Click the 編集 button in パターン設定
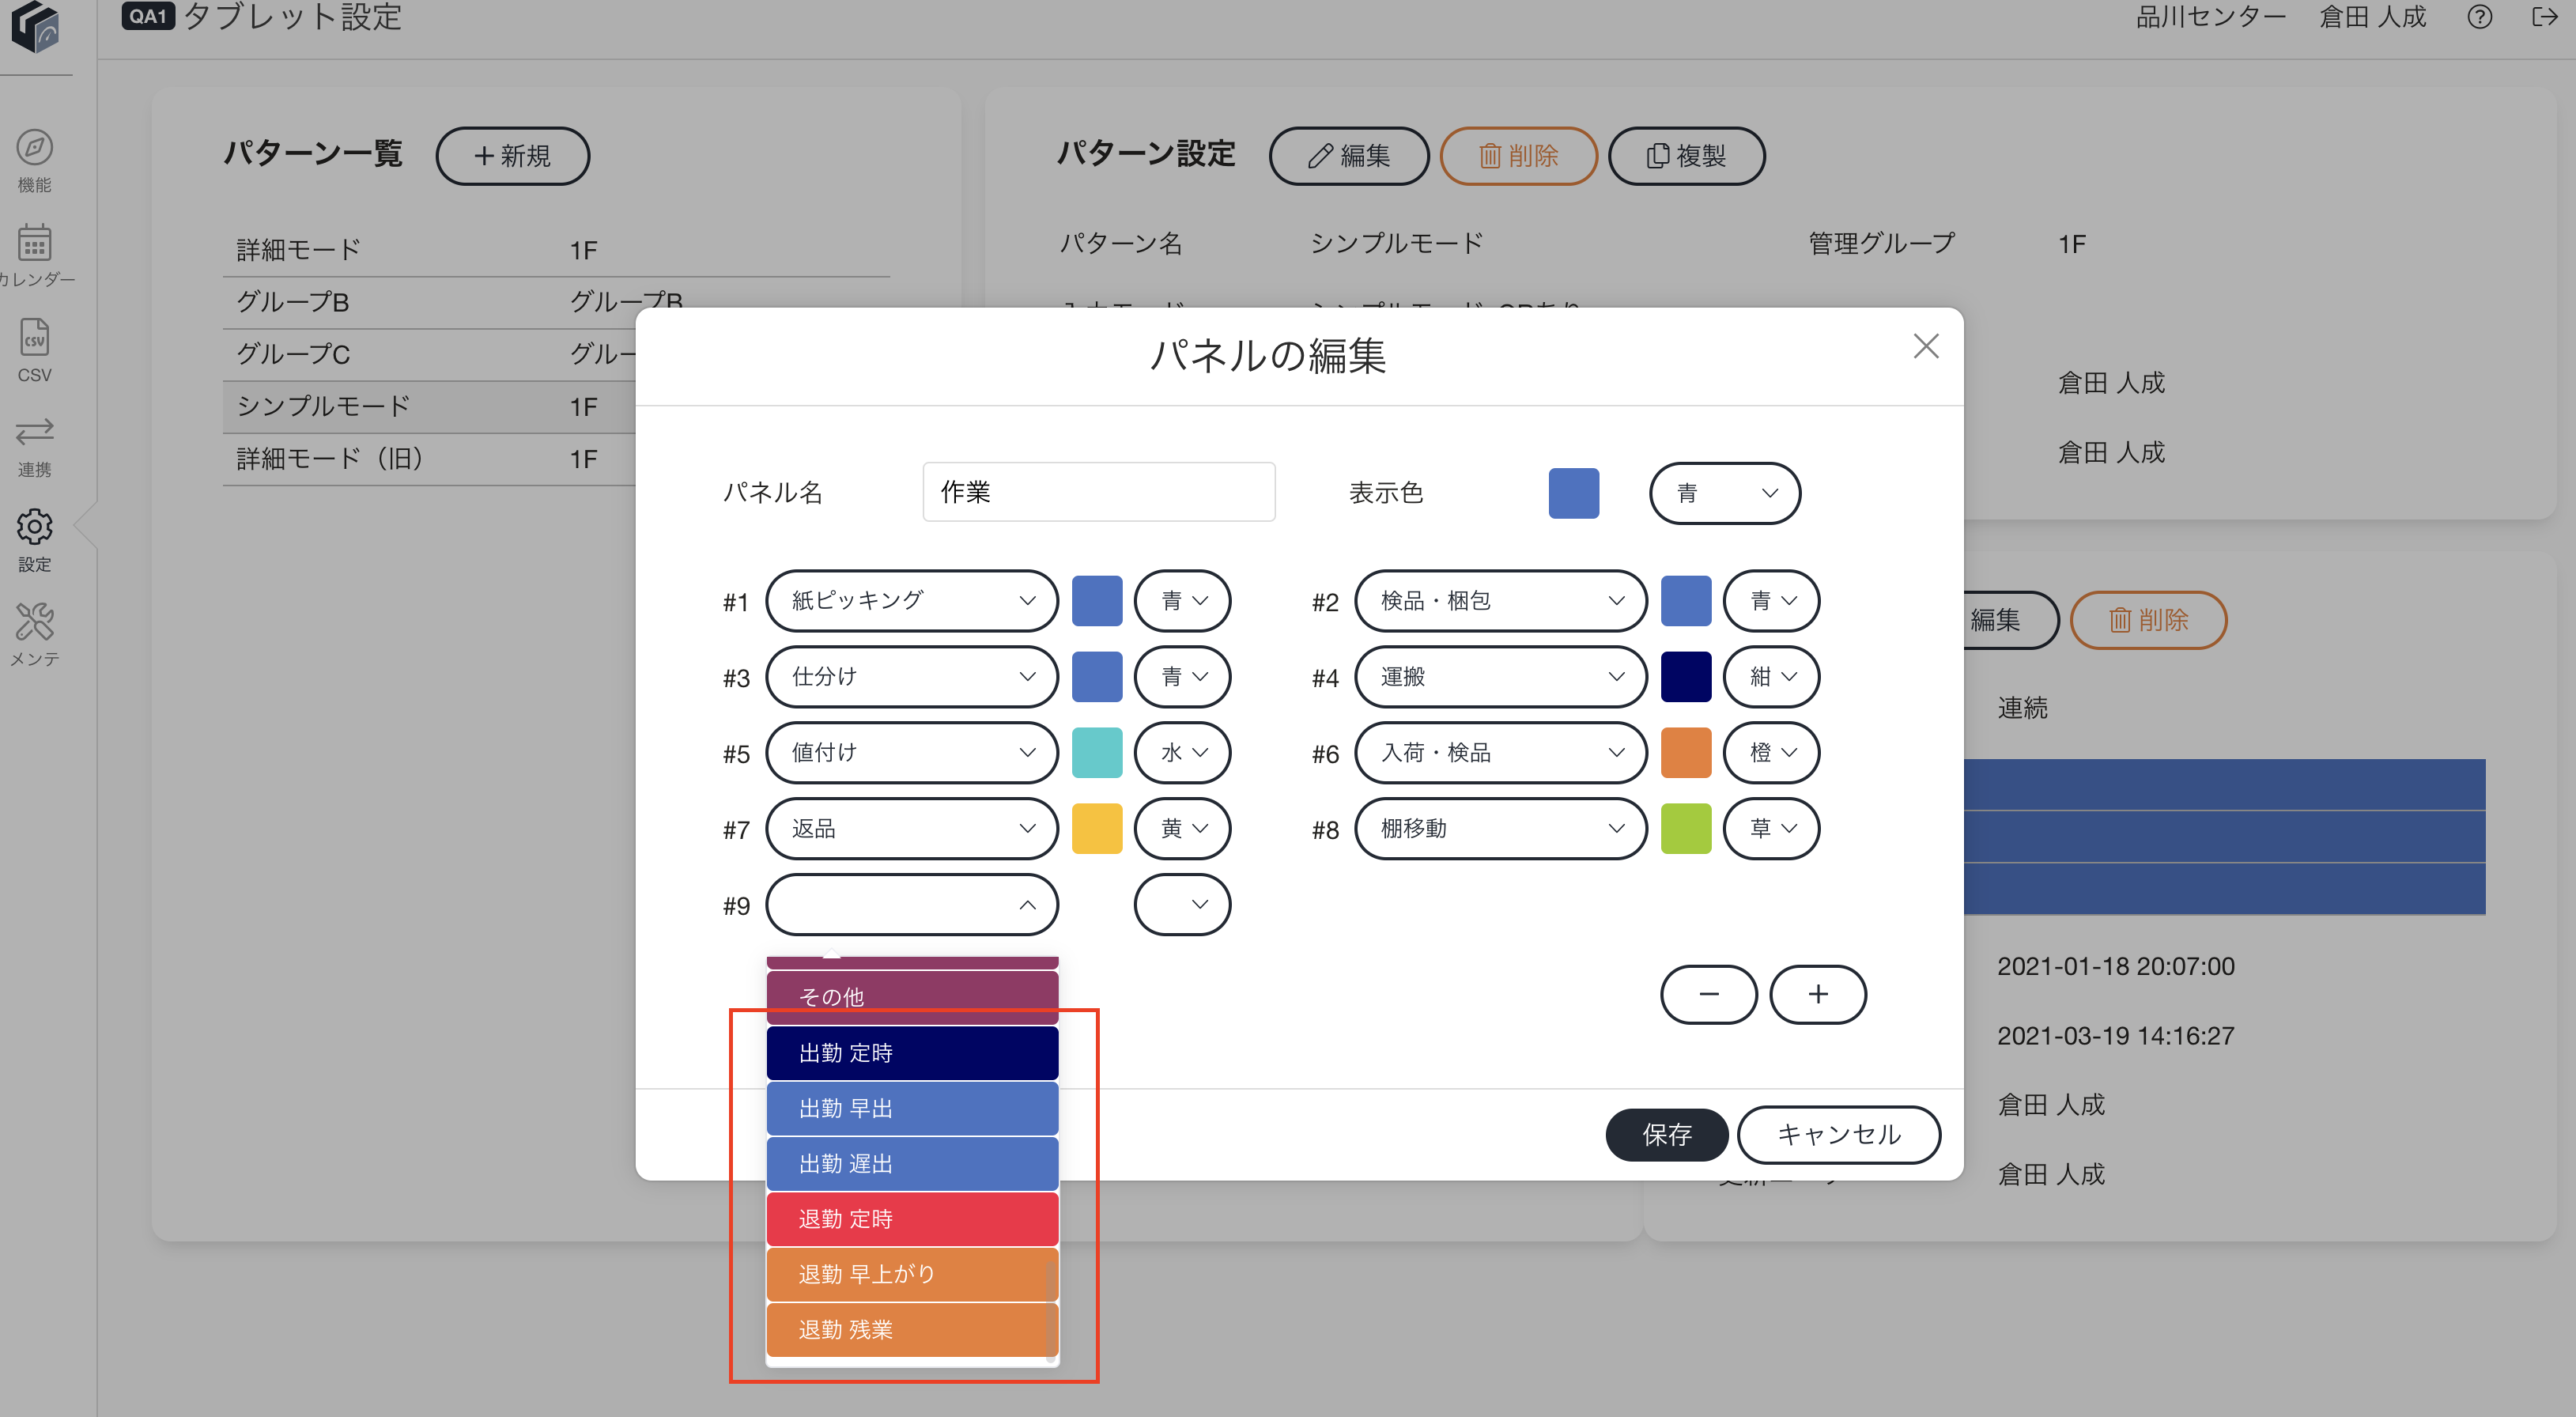The image size is (2576, 1417). (1348, 156)
